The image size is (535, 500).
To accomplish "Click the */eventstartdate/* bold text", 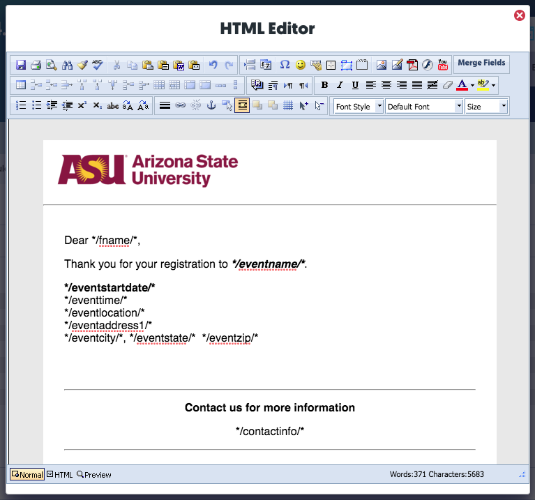I will tap(110, 287).
